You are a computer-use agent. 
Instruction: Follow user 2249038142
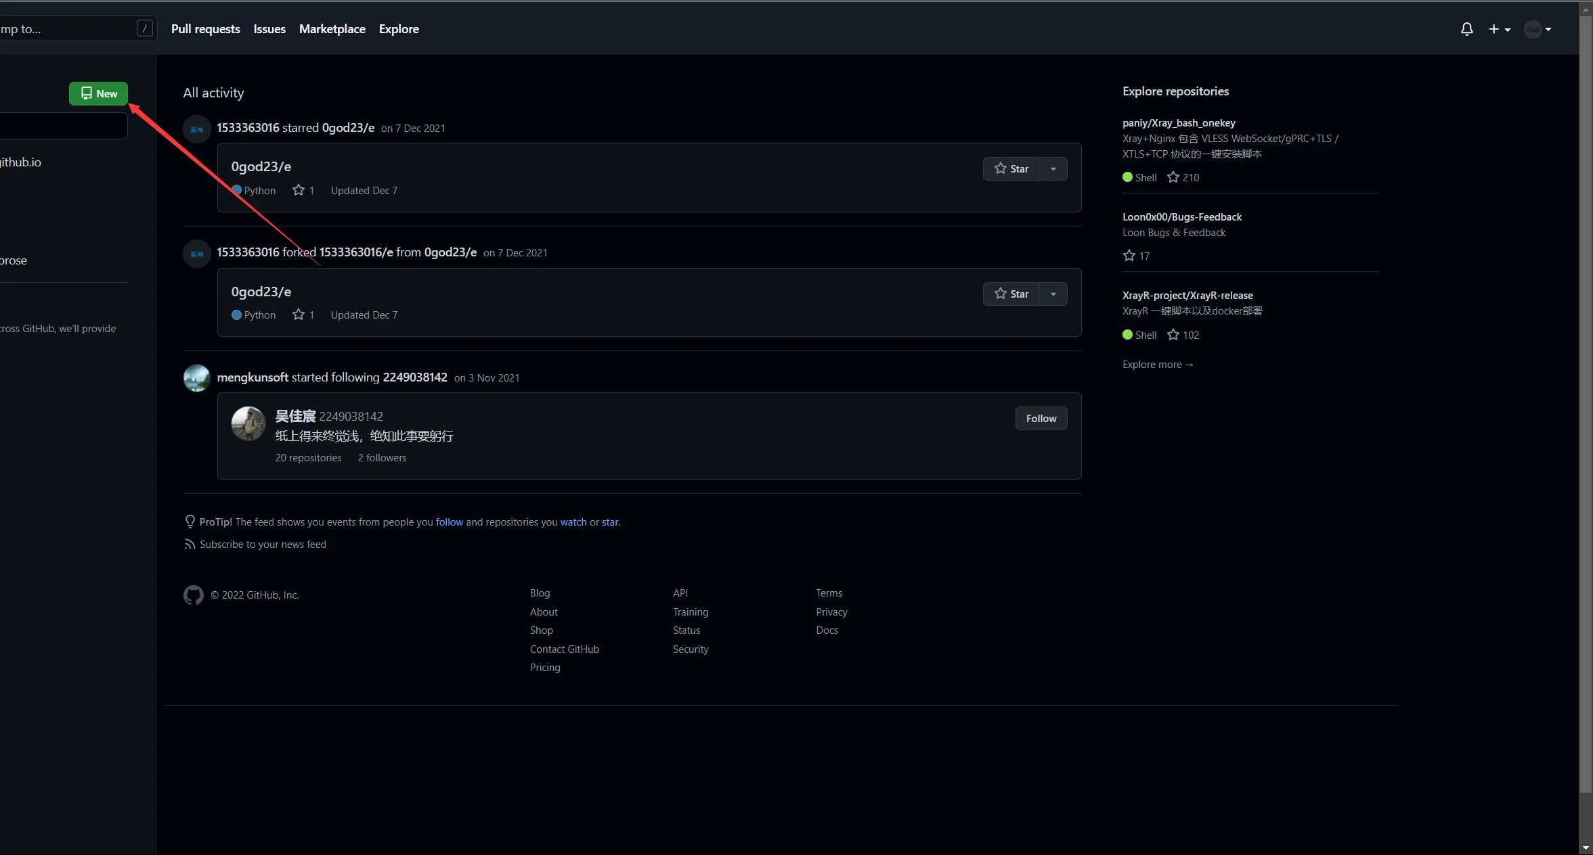click(1041, 419)
